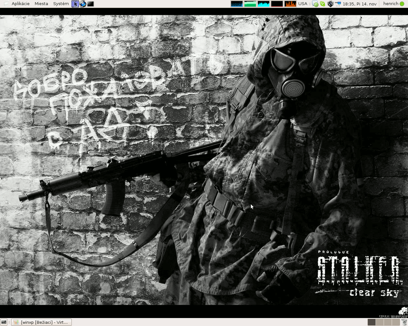This screenshot has height=326, width=408.
Task: Open the Systém menu
Action: (x=61, y=4)
